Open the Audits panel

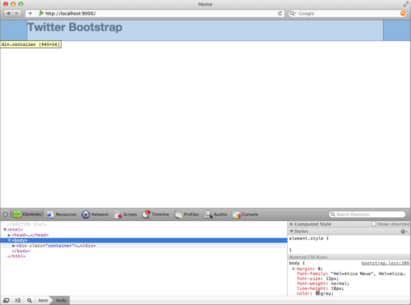(216, 215)
